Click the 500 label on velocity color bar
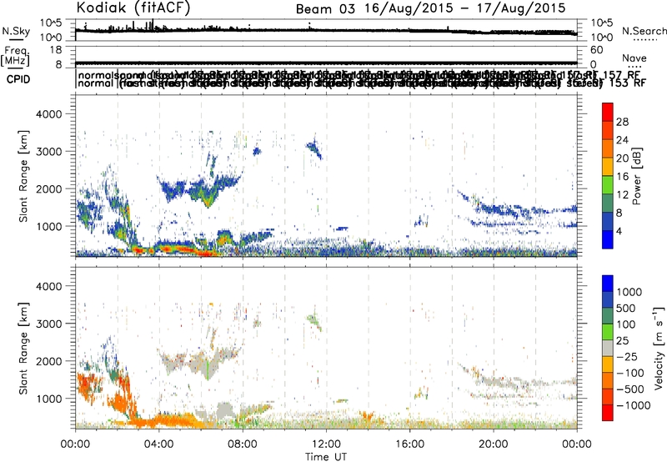667x462 pixels. (626, 308)
